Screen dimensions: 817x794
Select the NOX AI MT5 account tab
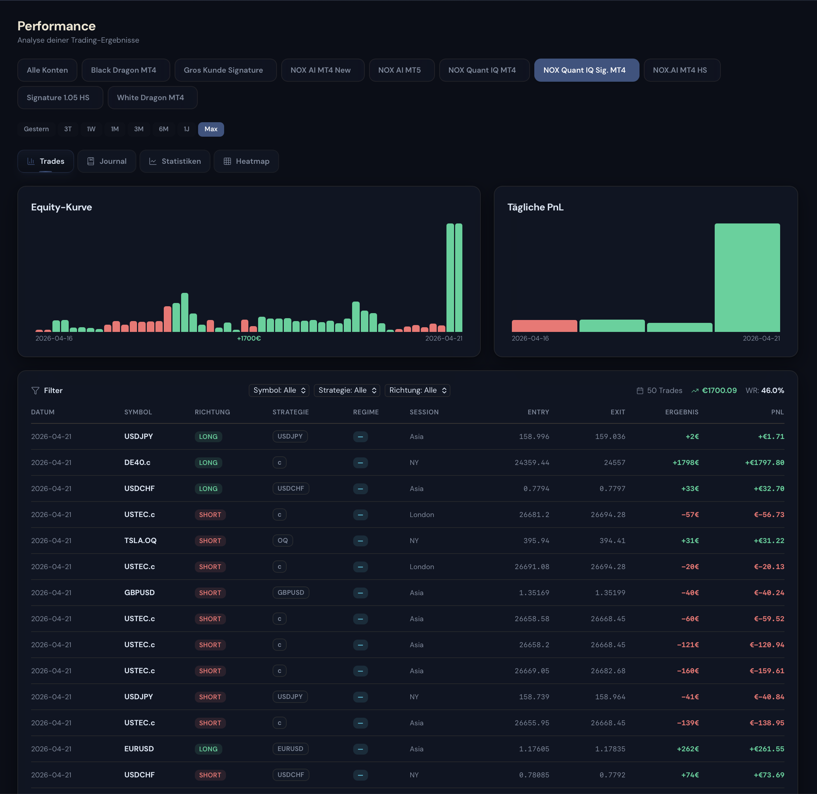401,70
